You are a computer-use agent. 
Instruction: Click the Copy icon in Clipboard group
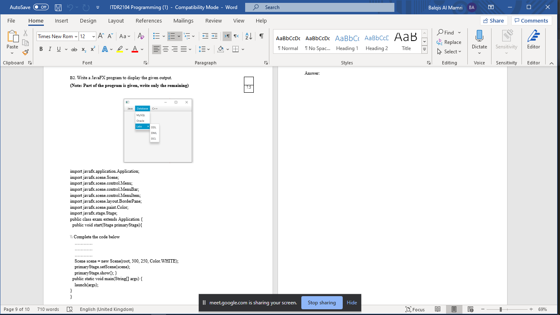[25, 43]
